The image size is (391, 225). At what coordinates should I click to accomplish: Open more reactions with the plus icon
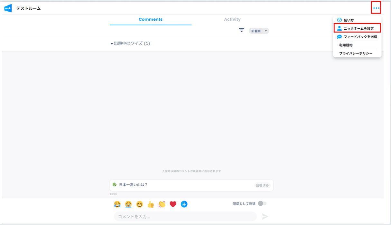point(184,204)
